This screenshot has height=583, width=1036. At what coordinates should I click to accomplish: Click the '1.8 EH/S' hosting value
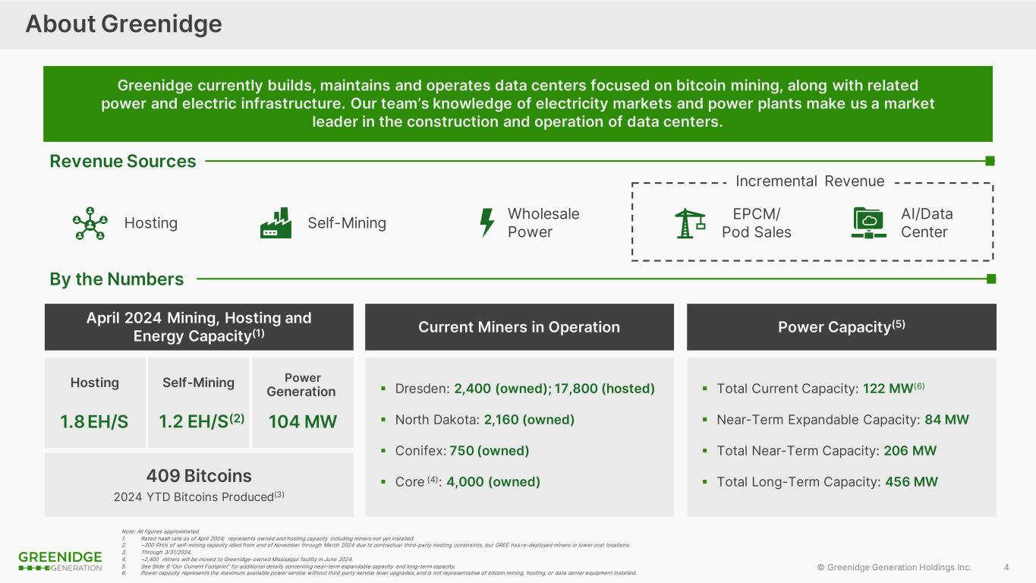94,422
